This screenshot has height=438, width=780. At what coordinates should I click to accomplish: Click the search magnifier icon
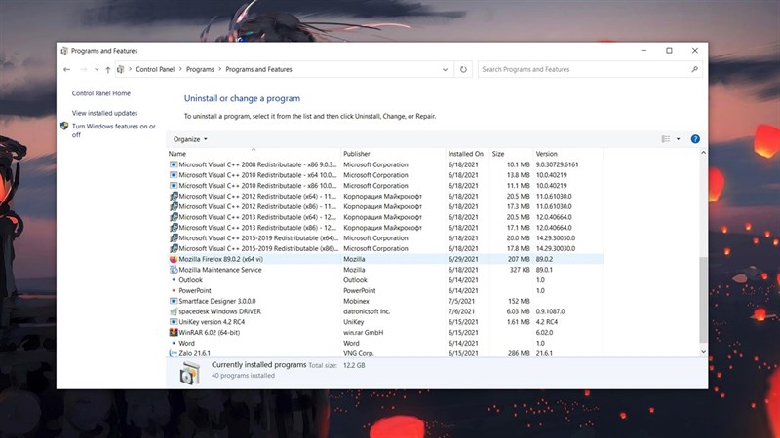click(694, 69)
